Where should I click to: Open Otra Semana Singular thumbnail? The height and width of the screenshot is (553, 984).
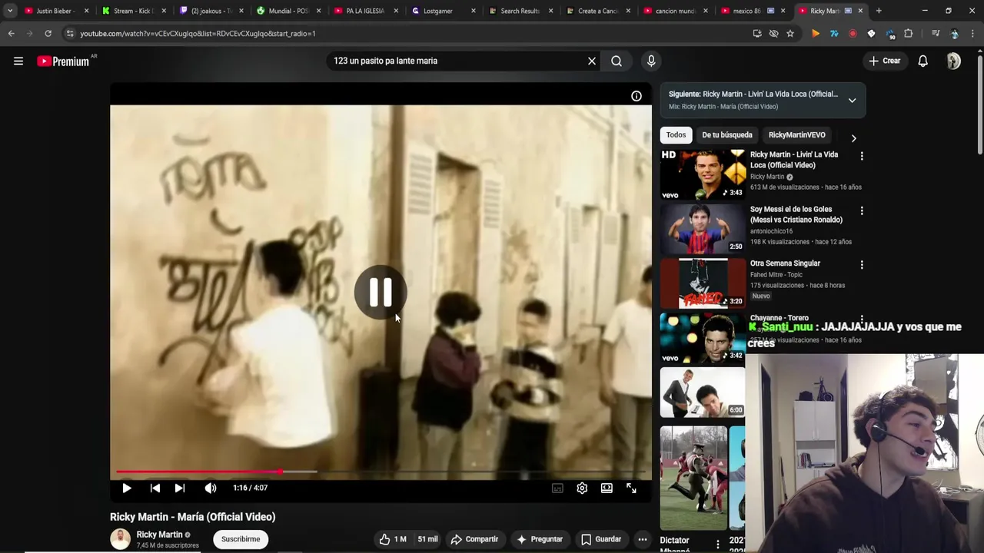(703, 283)
